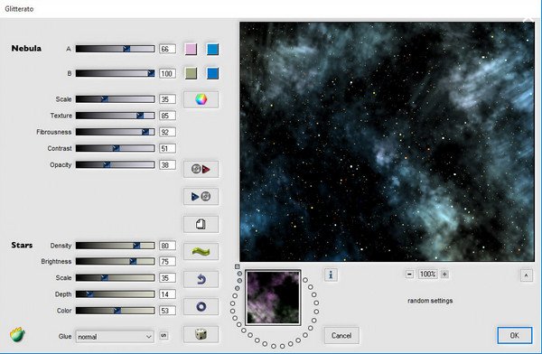Click the load preset disc-to-arrow button
Viewport: 542px width, 354px height.
click(201, 169)
